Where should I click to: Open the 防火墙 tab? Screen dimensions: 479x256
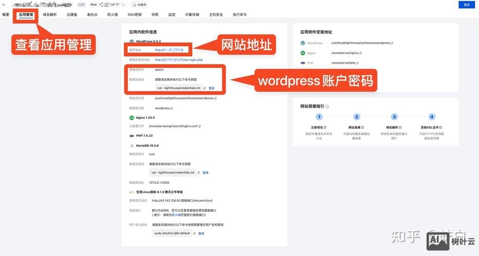[112, 15]
